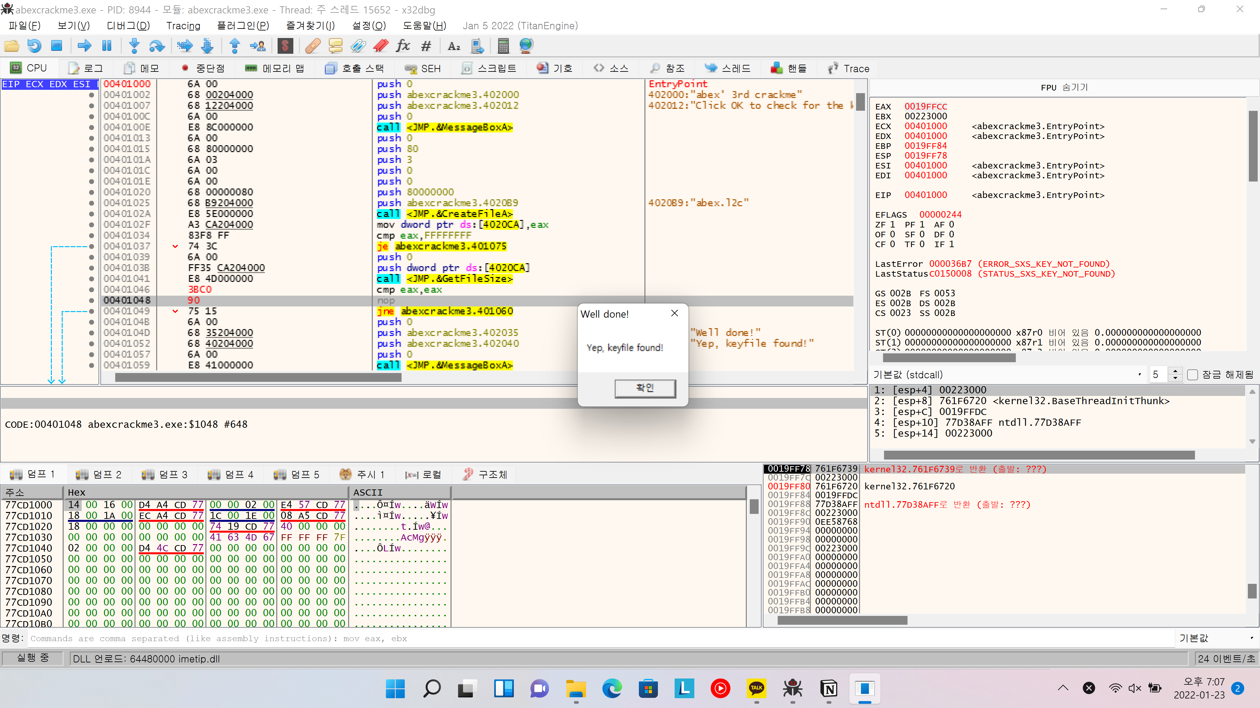The image size is (1260, 708).
Task: Open the Functions list with the fx icon
Action: [x=403, y=46]
